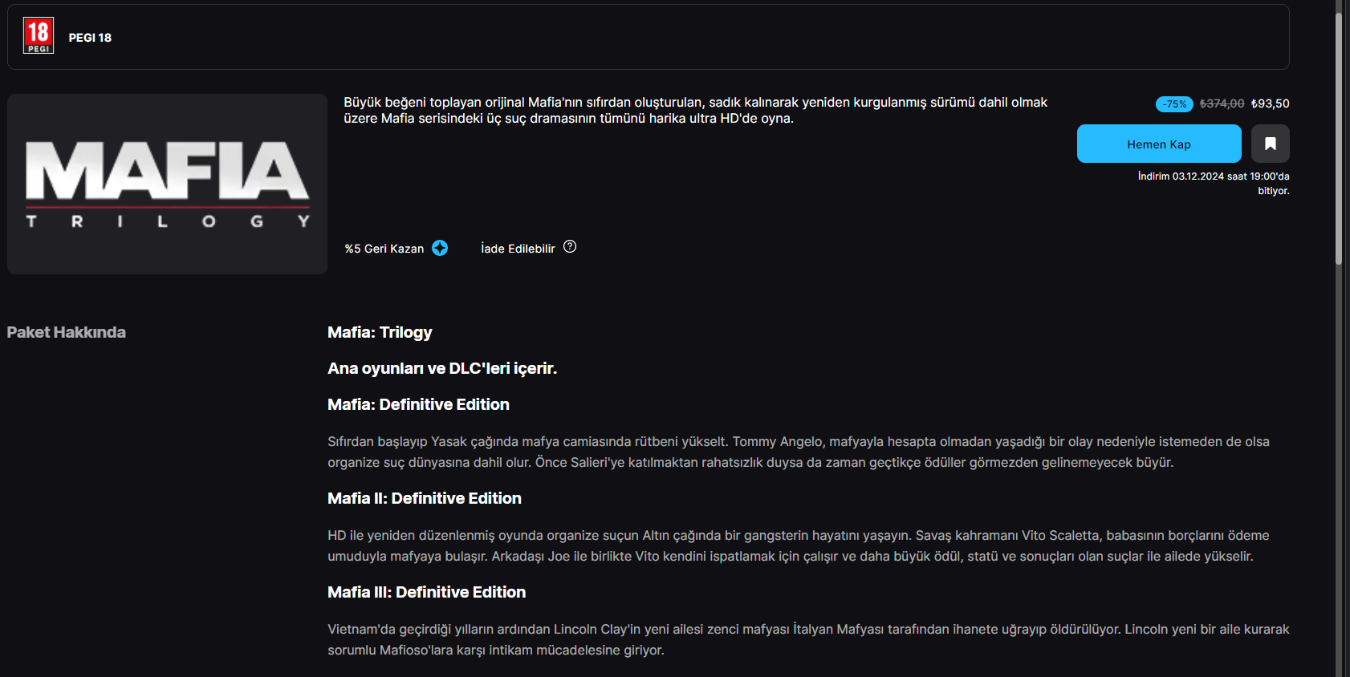The image size is (1350, 677).
Task: Click the Tommy Angelo description paragraph
Action: (799, 452)
